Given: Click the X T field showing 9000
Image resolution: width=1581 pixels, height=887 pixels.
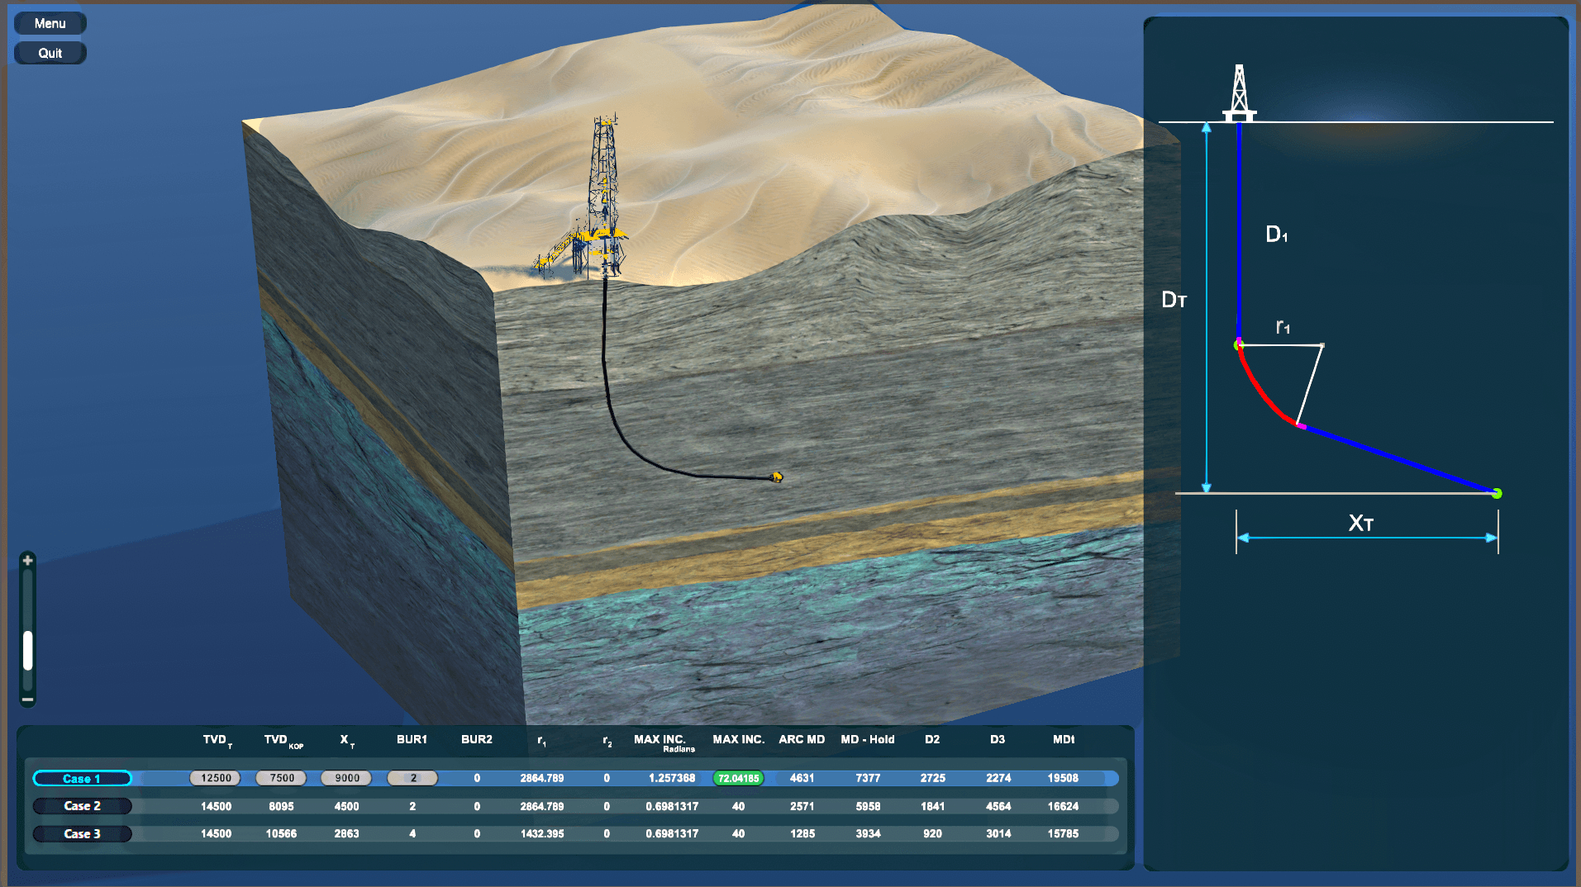Looking at the screenshot, I should click(x=346, y=778).
